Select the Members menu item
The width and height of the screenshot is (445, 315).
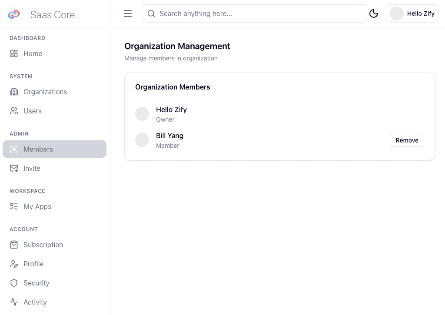54,149
